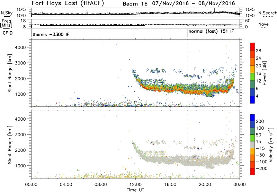Click the "CPID" row label
277x192 pixels.
[7, 33]
